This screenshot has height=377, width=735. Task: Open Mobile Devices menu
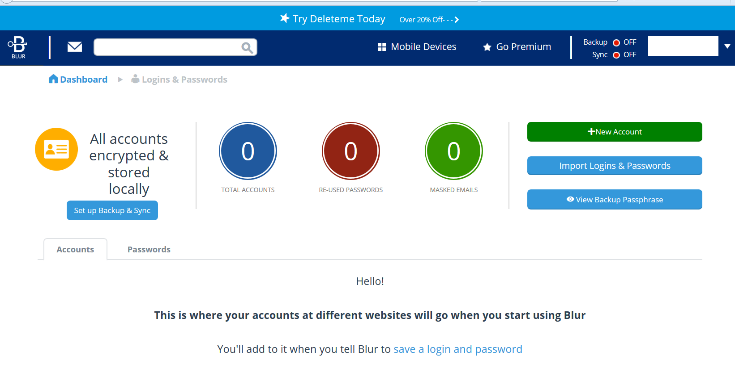(417, 47)
